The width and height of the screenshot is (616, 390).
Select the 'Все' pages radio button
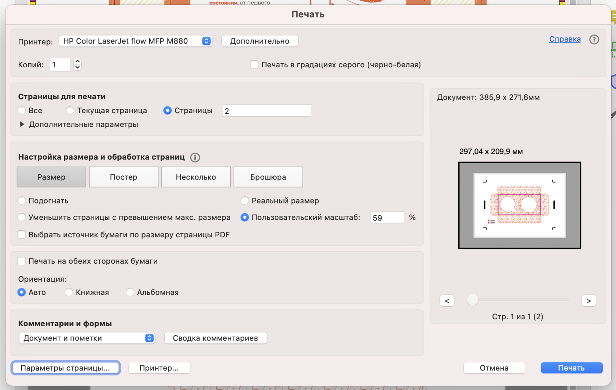coord(22,111)
